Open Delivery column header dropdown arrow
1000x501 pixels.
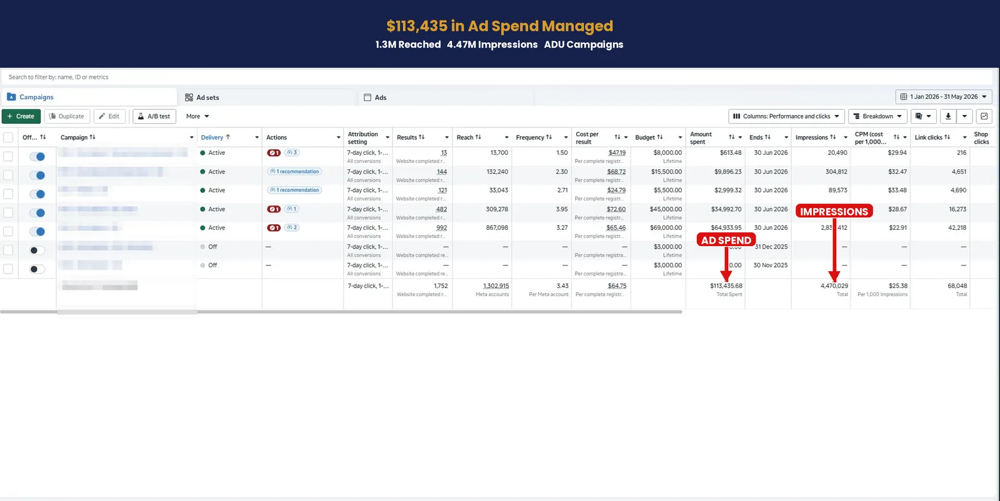click(257, 137)
